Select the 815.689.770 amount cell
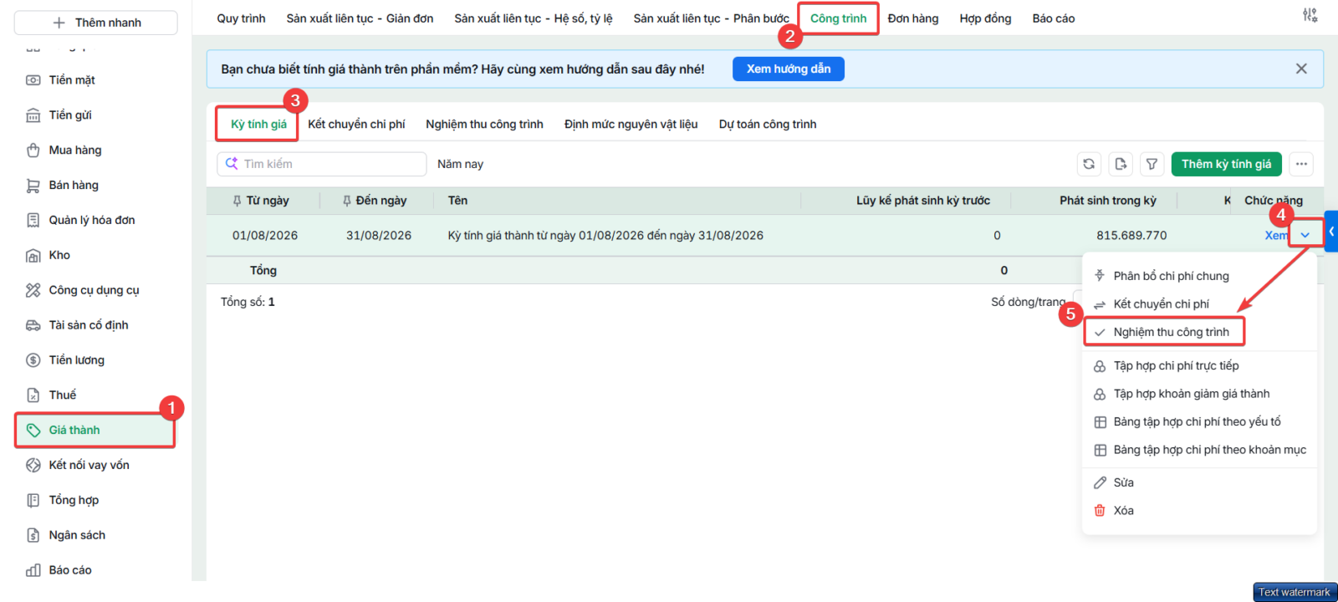Viewport: 1338px width, 602px height. pos(1131,236)
